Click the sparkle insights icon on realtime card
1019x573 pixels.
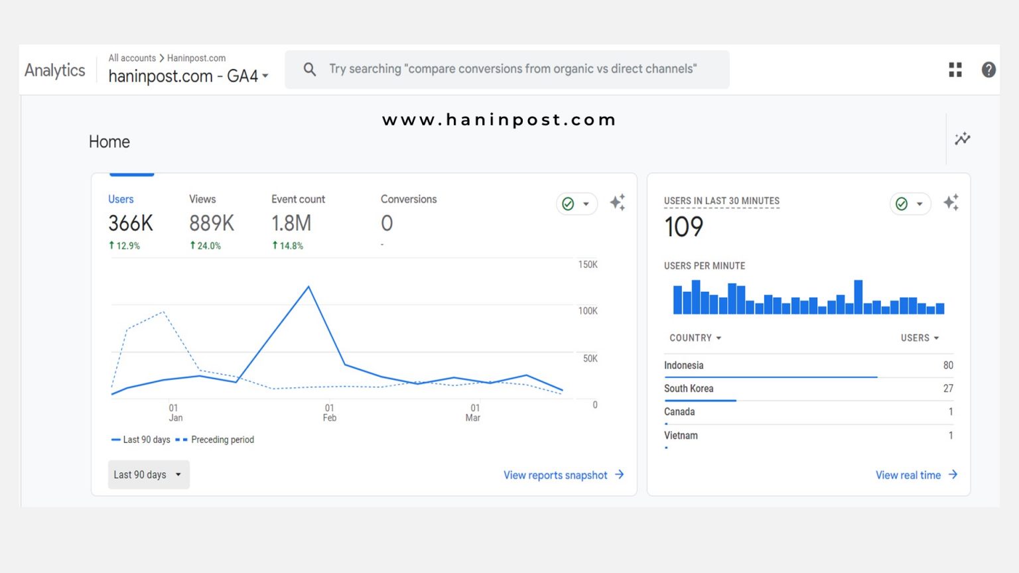coord(951,203)
